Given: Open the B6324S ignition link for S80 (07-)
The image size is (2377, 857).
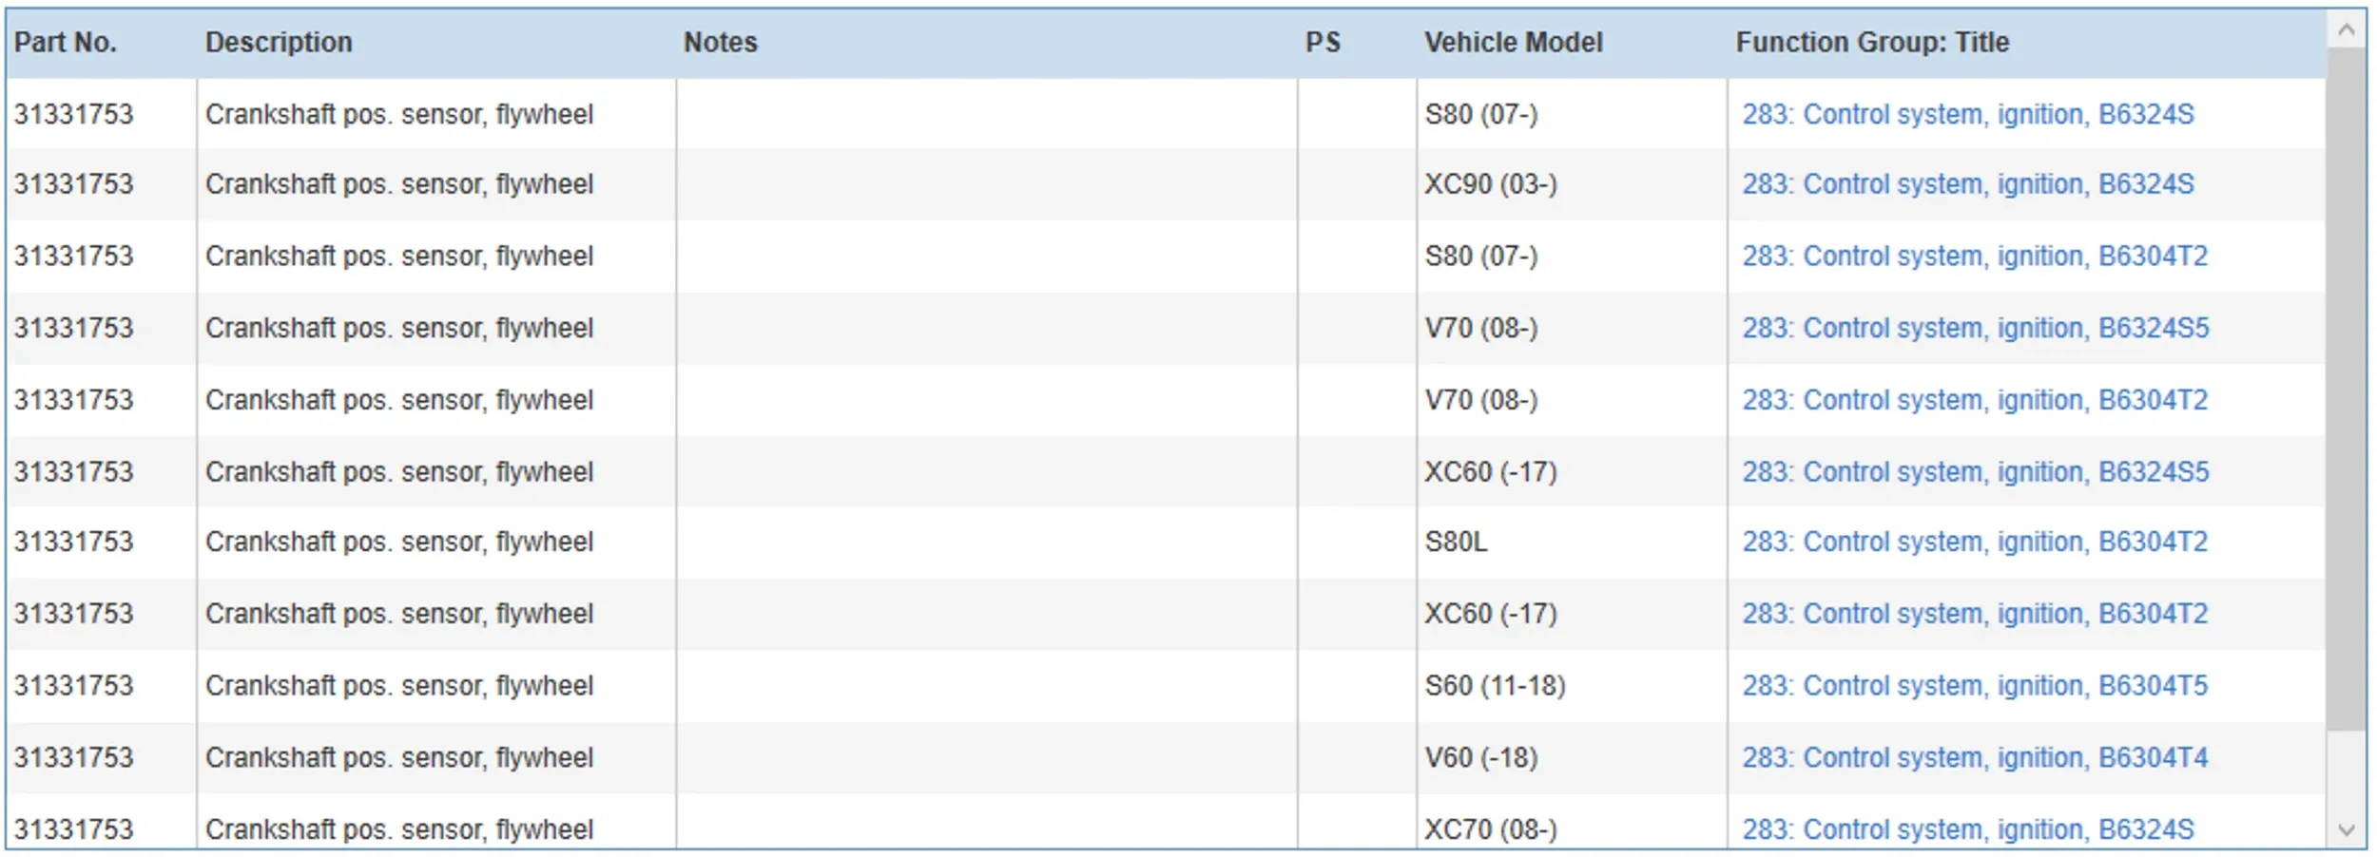Looking at the screenshot, I should [x=1967, y=115].
